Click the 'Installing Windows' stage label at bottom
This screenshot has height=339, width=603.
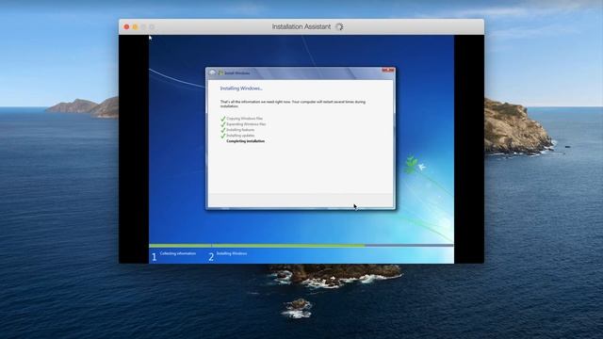click(x=232, y=253)
